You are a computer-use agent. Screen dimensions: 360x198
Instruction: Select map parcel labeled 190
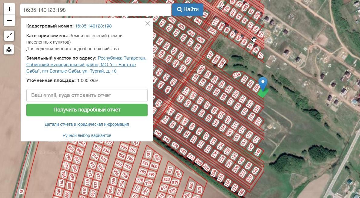point(158,133)
